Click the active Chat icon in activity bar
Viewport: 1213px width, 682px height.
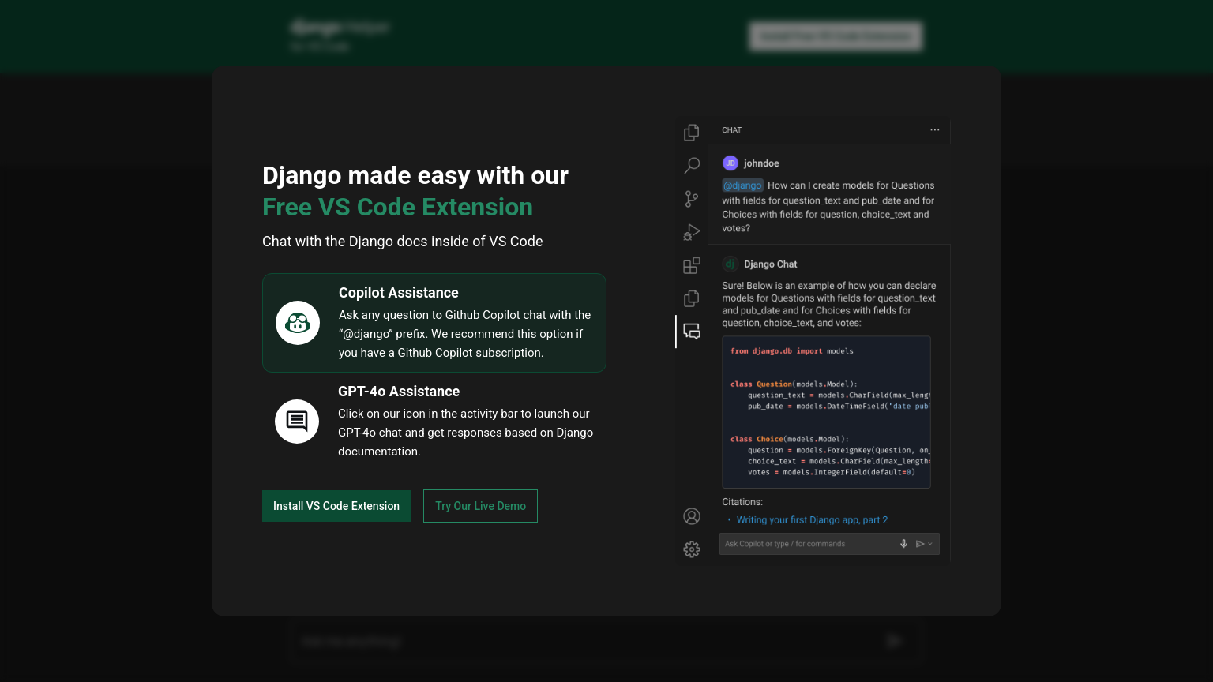pyautogui.click(x=691, y=332)
